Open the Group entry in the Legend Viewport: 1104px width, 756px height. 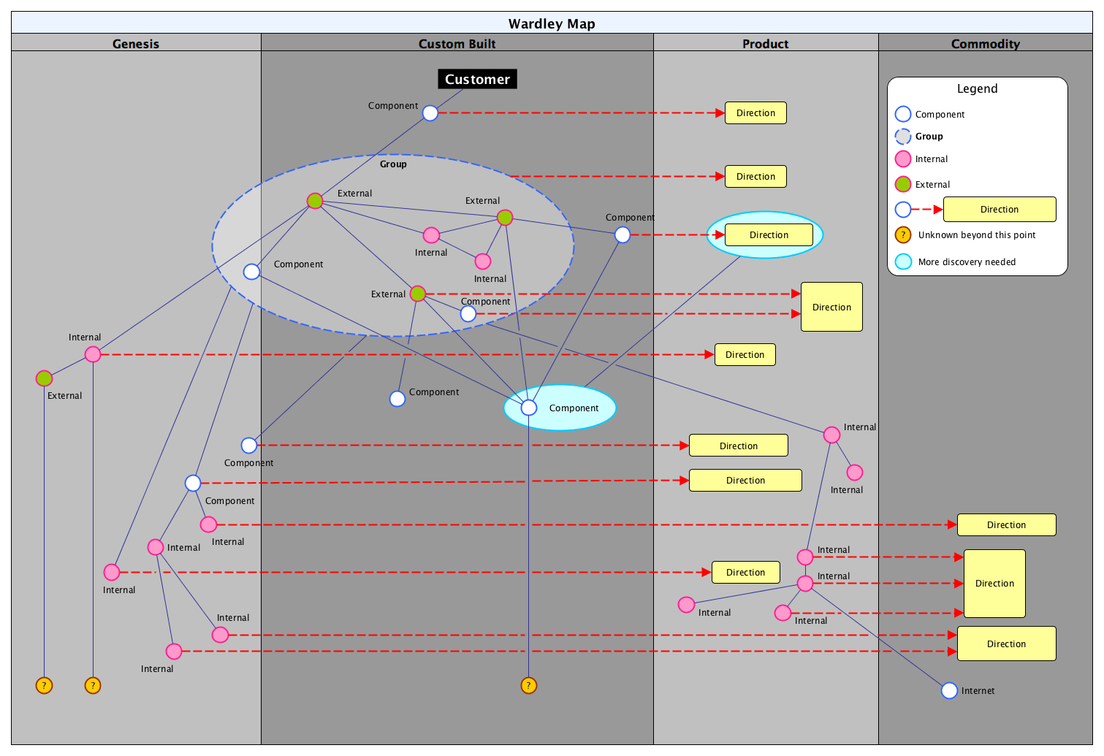point(903,137)
